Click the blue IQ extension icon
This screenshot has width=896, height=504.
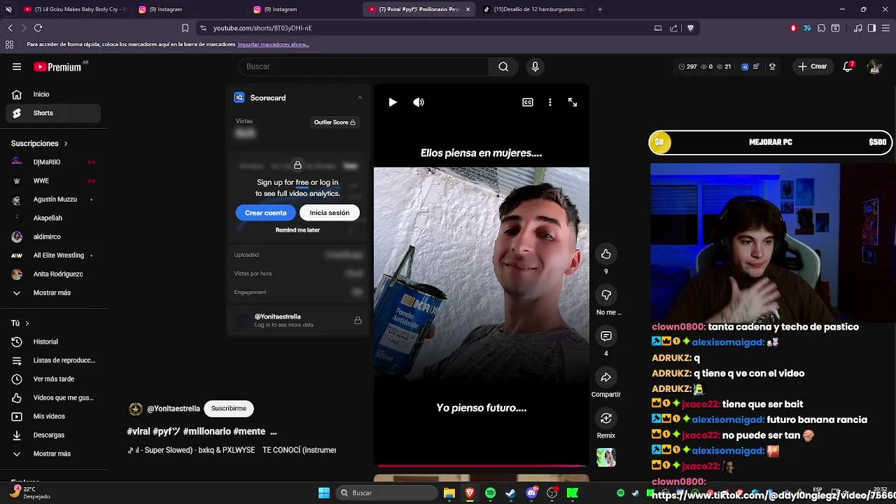[745, 67]
